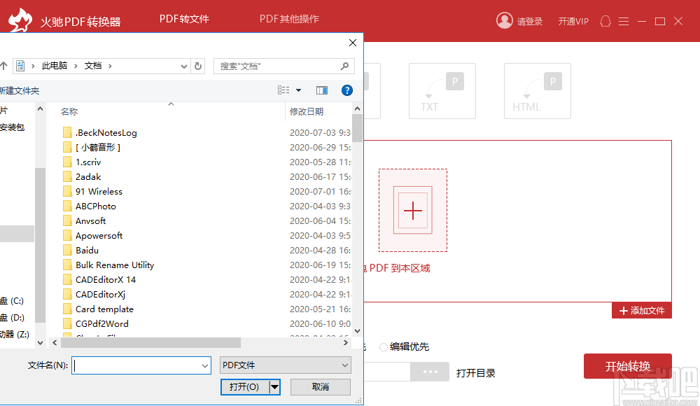The image size is (700, 406).
Task: Expand the chevron after 此电脑 in path
Action: [x=76, y=66]
